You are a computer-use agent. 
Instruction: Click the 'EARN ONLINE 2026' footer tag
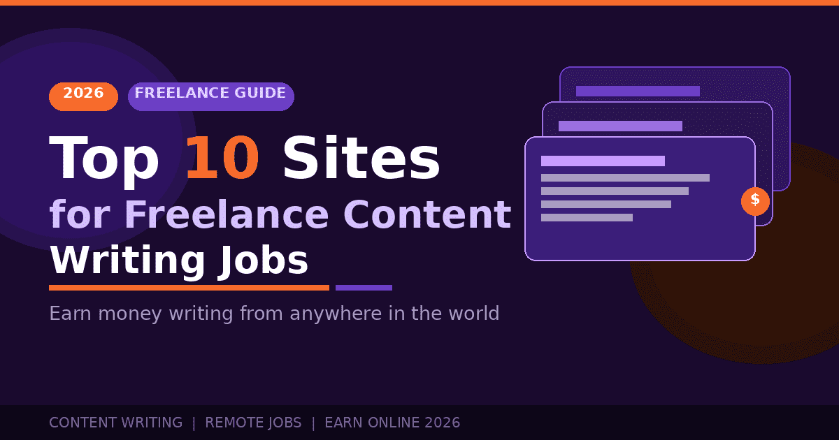(392, 423)
